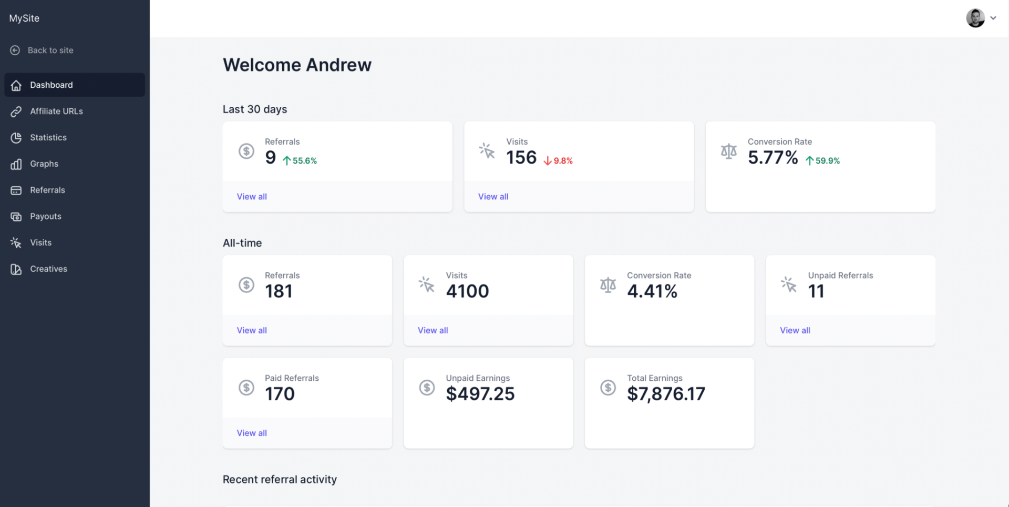The image size is (1009, 507).
Task: Click the chain-link icon beside Affiliate URLs
Action: pos(16,111)
